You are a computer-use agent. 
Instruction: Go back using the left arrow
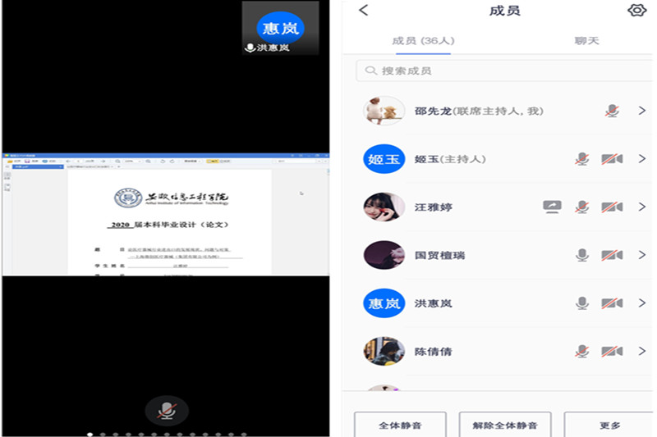click(364, 11)
